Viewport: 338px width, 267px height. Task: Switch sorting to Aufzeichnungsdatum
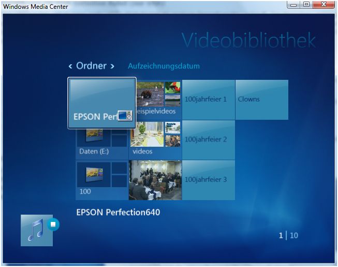(164, 66)
